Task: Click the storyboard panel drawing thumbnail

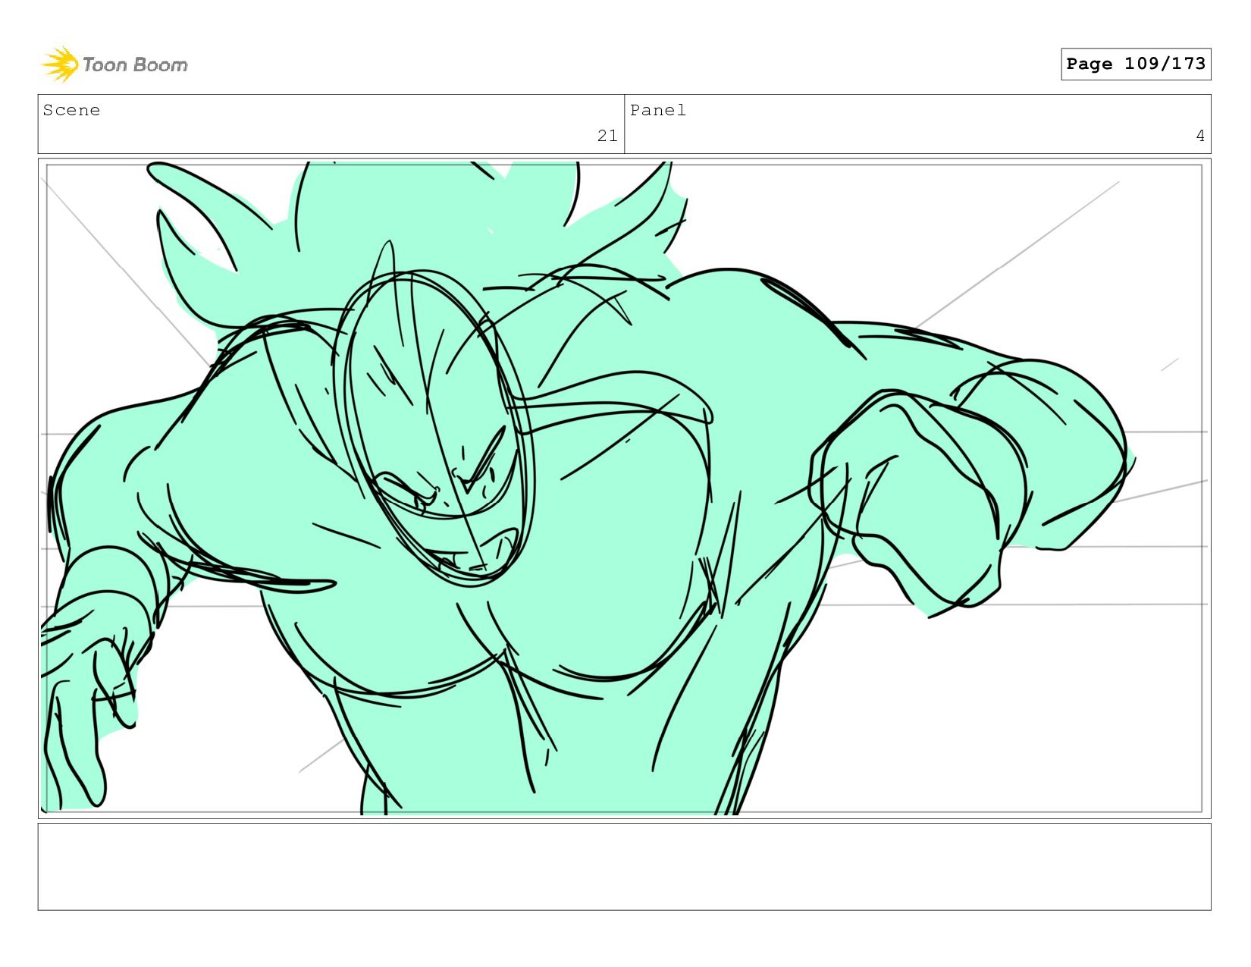Action: (624, 488)
